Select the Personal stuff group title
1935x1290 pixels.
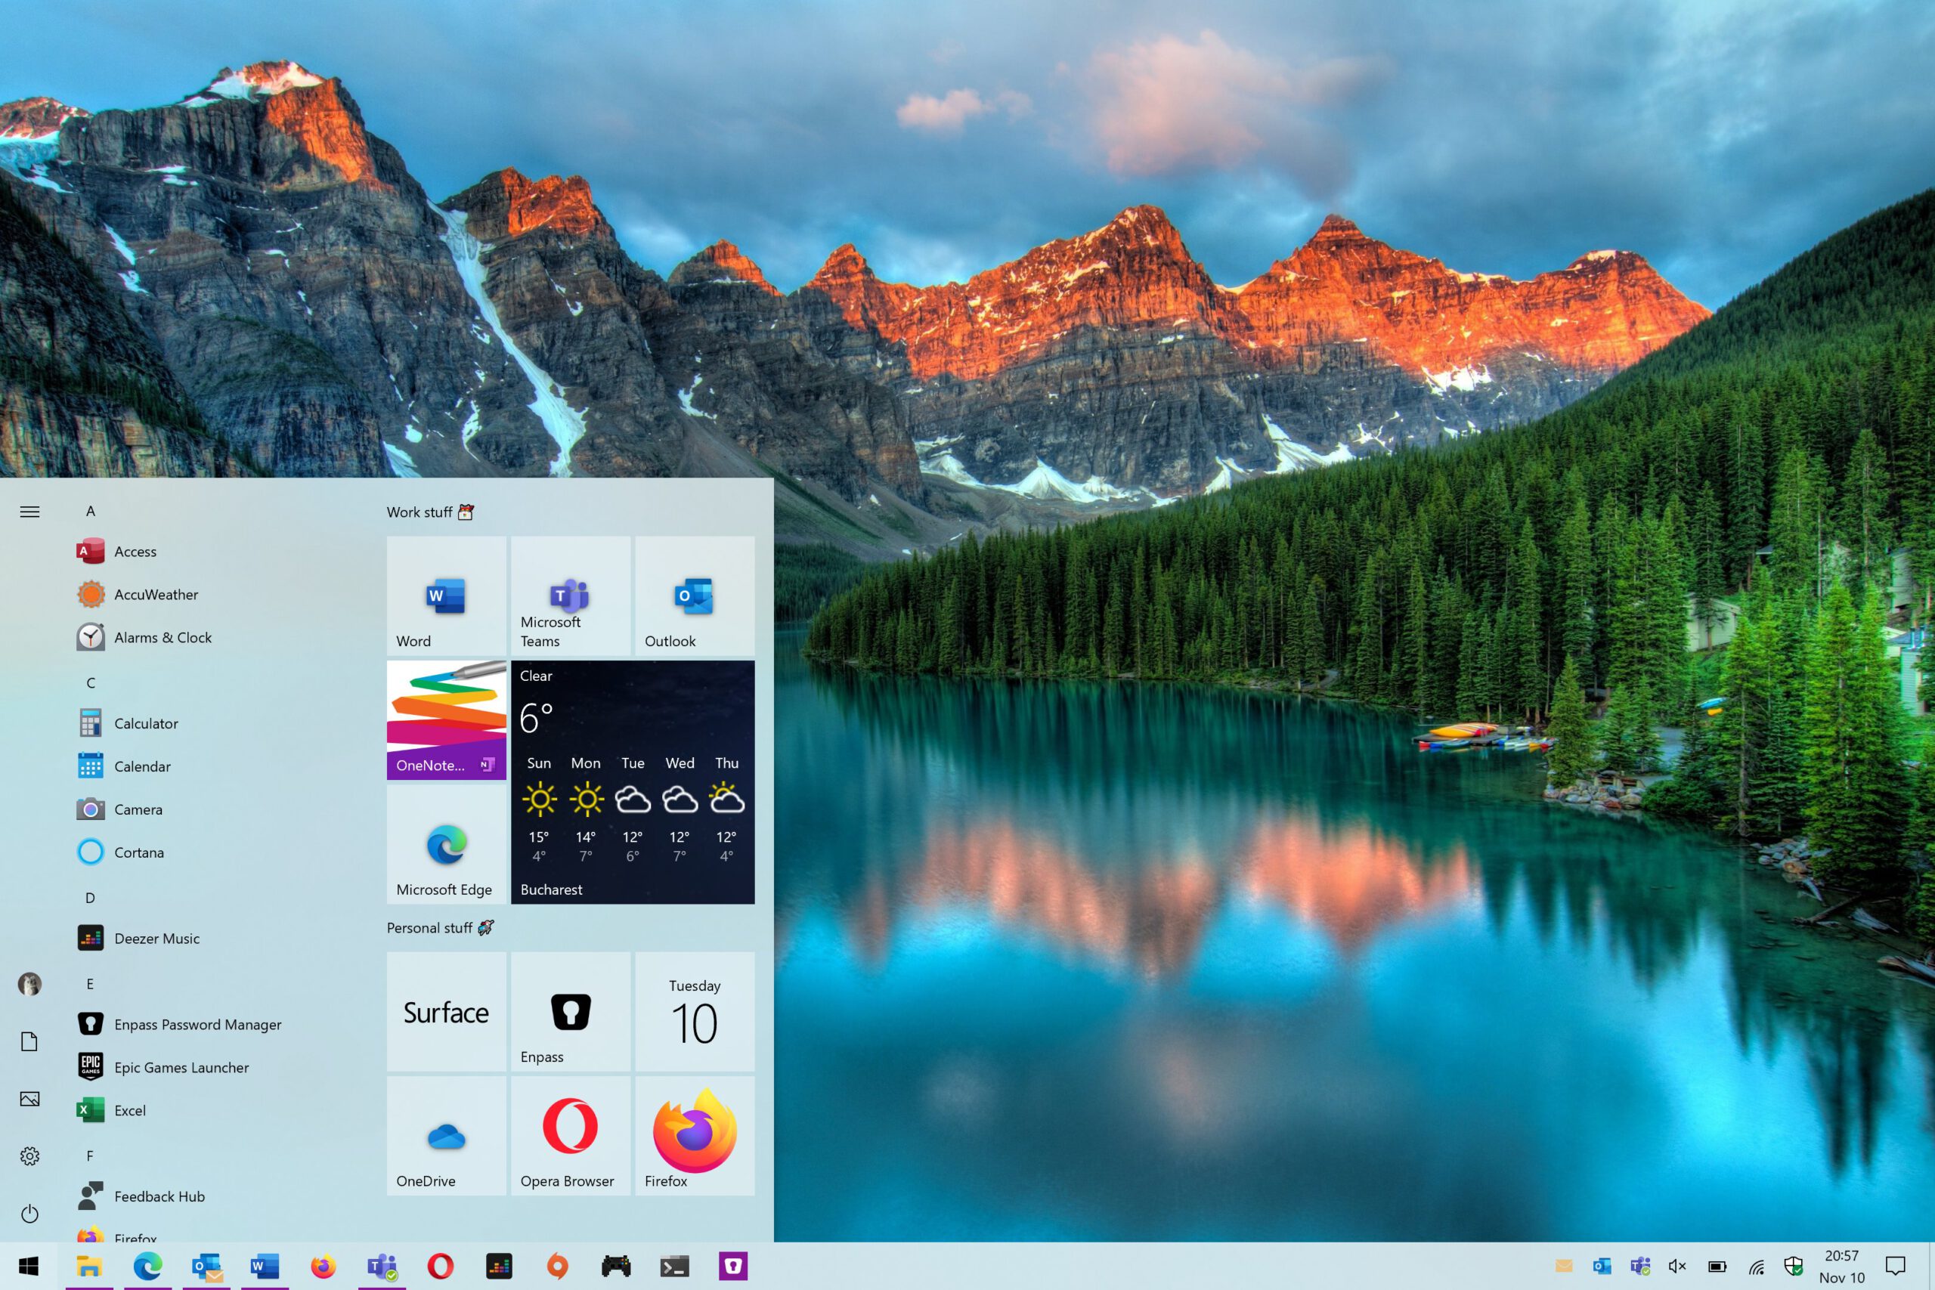[440, 928]
